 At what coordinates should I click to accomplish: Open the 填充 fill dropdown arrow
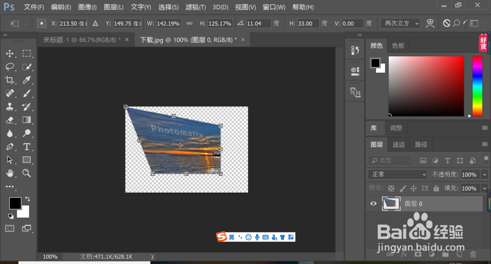click(485, 188)
